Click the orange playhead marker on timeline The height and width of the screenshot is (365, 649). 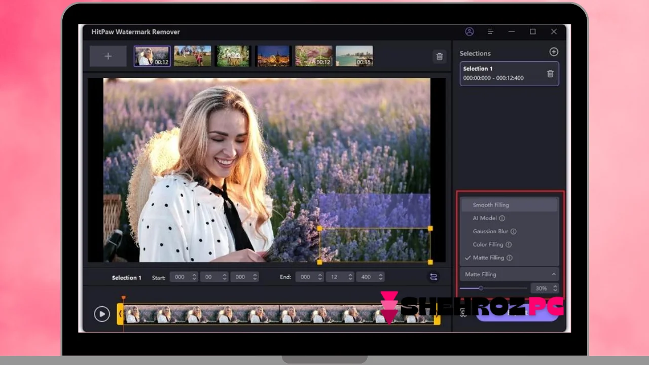[x=123, y=299]
